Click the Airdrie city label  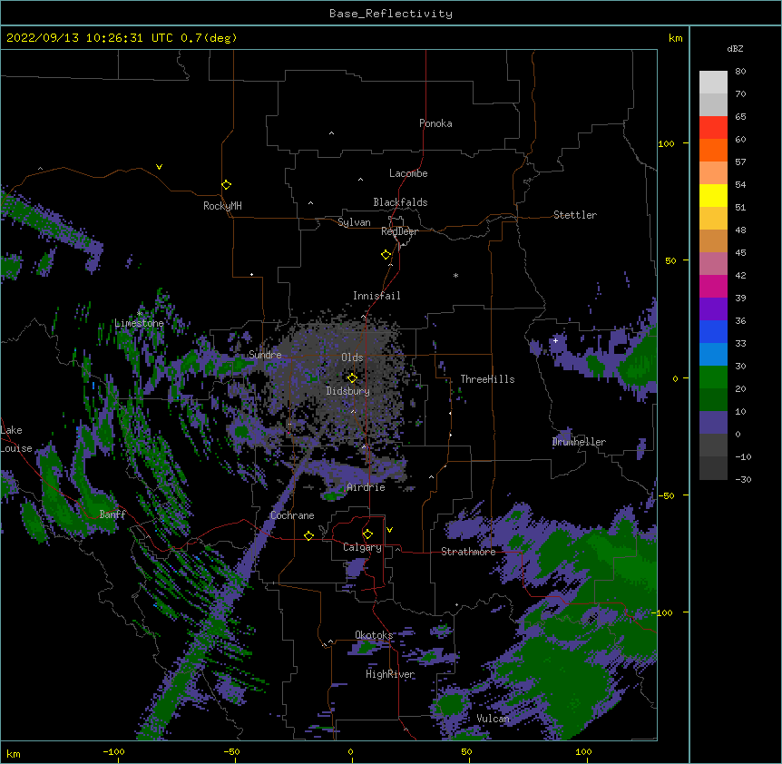pos(366,487)
